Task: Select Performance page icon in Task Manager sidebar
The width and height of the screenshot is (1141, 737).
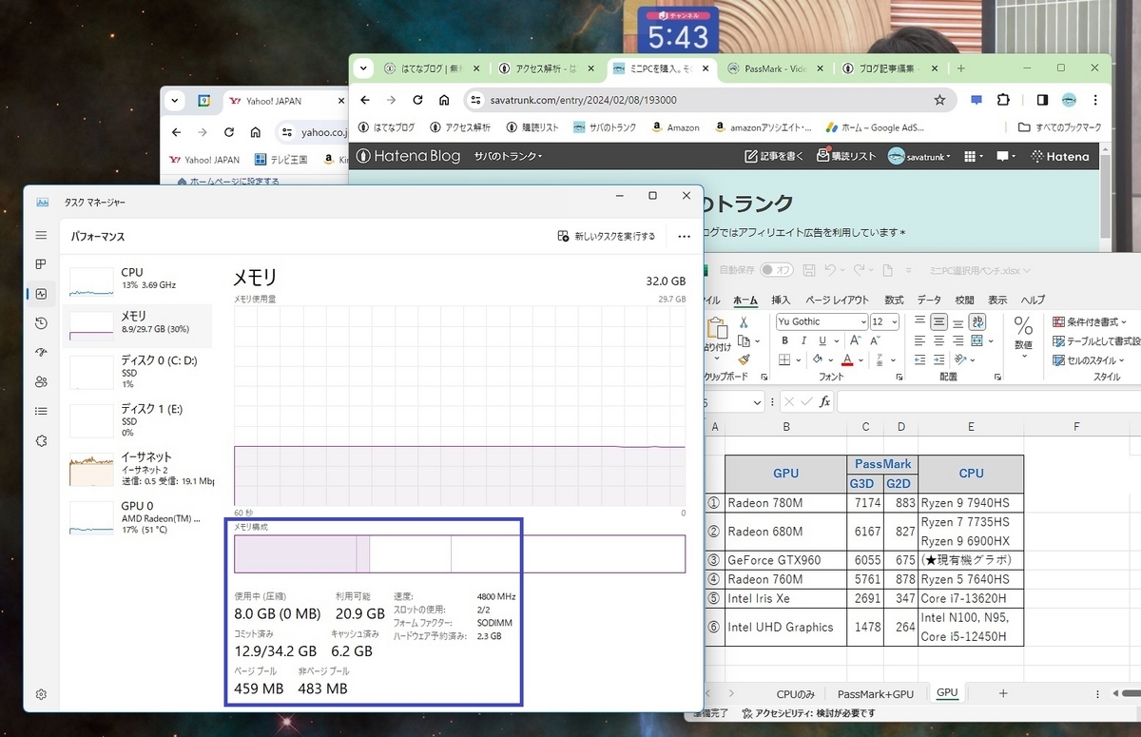Action: 41,294
